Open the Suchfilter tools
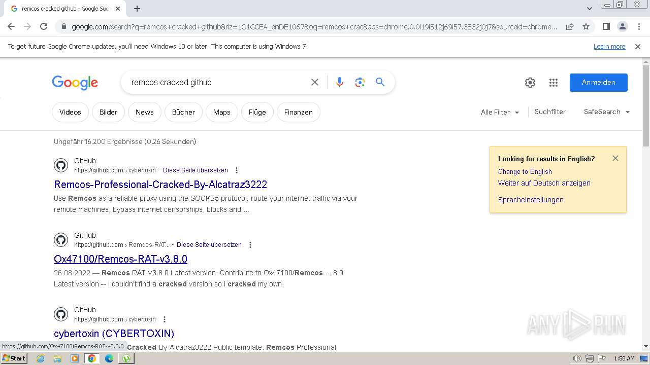This screenshot has height=365, width=650. coord(550,112)
